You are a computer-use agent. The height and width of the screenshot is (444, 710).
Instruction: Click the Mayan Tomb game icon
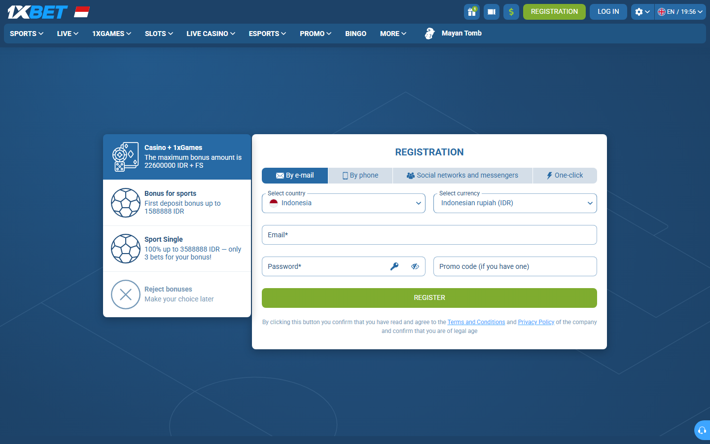pyautogui.click(x=430, y=34)
